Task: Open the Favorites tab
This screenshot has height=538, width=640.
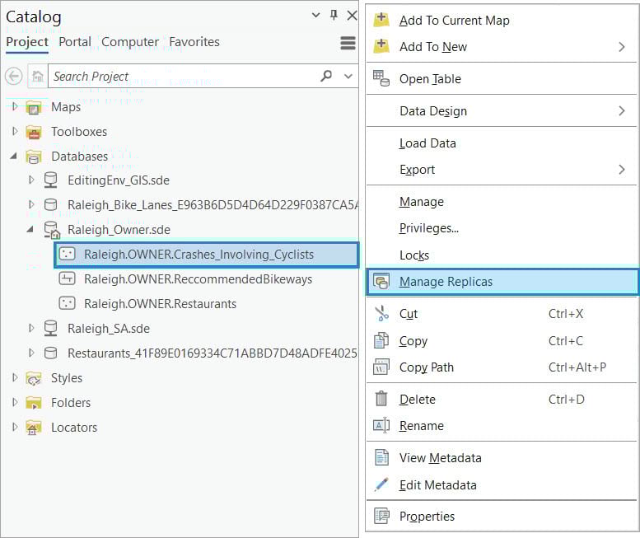Action: (x=194, y=42)
